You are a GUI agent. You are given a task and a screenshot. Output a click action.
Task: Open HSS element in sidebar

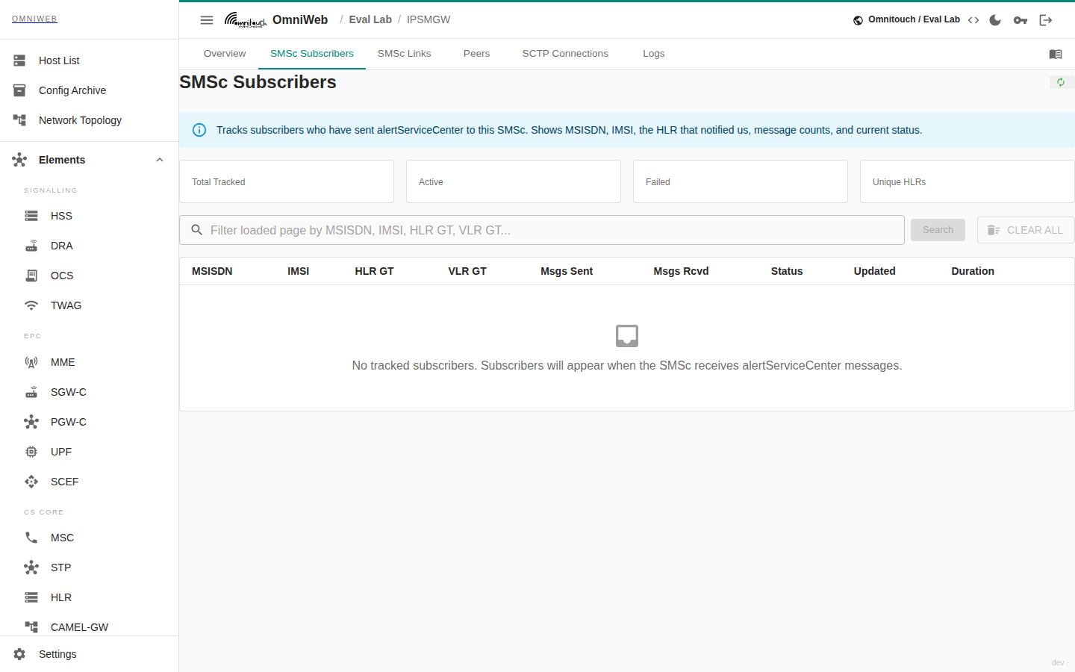pyautogui.click(x=90, y=216)
